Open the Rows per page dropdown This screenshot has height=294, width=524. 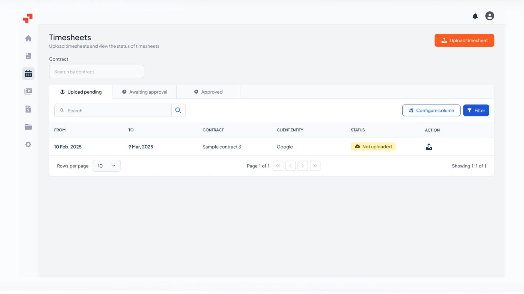pos(106,166)
